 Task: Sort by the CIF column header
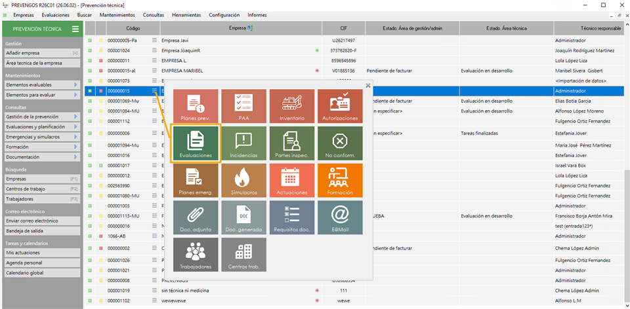click(343, 28)
